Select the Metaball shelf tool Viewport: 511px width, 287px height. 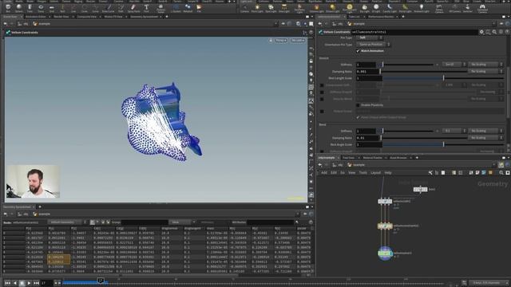(188, 8)
